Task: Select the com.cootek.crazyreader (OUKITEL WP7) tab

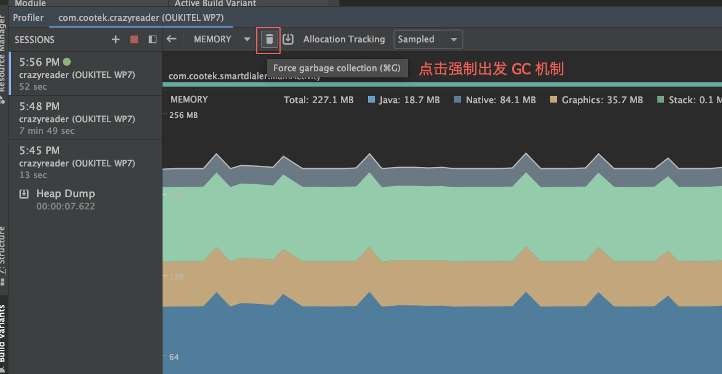Action: [x=140, y=18]
